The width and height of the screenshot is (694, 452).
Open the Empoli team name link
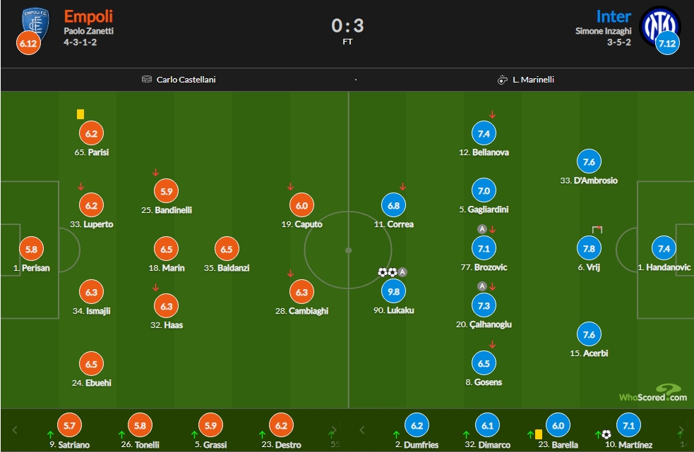[x=88, y=16]
